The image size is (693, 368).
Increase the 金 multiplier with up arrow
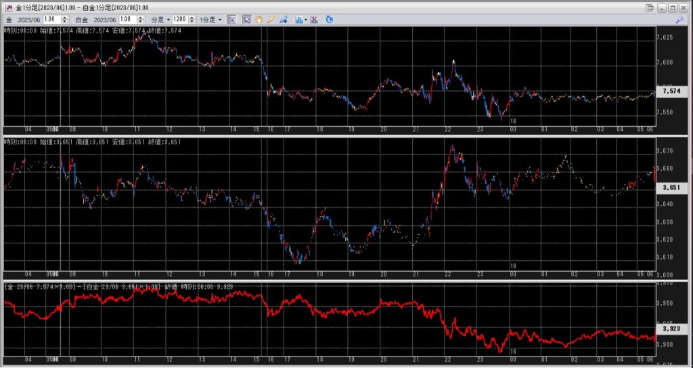(68, 18)
